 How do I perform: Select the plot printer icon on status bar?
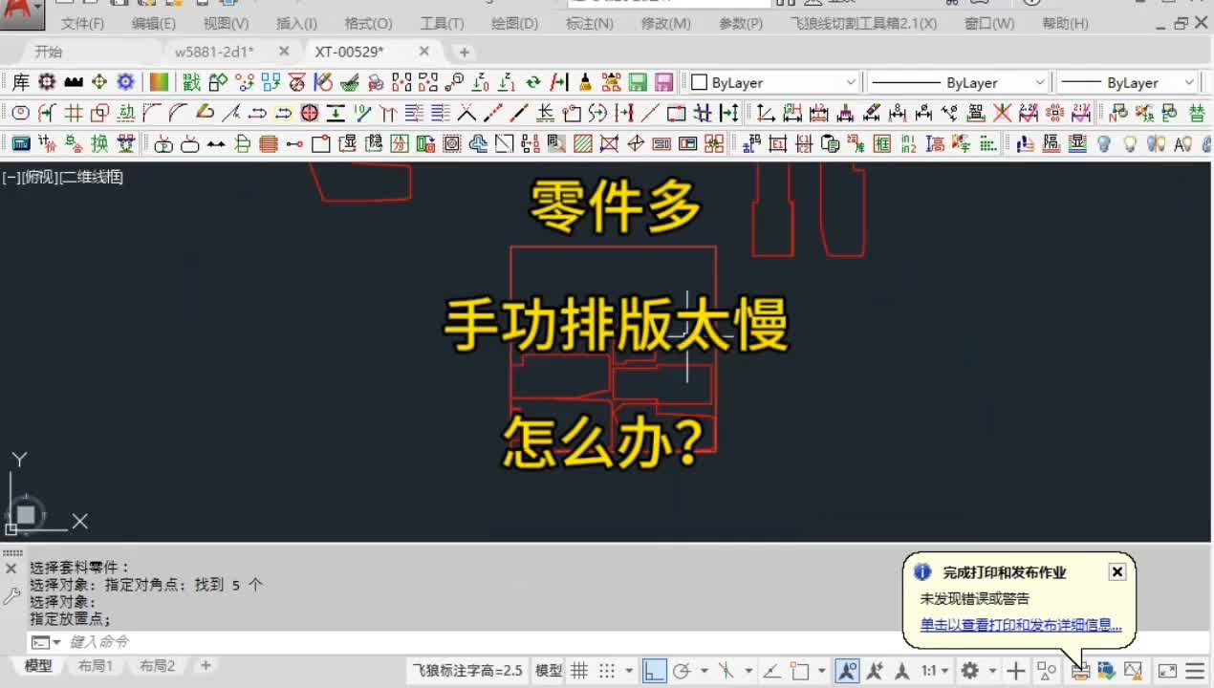[1081, 670]
